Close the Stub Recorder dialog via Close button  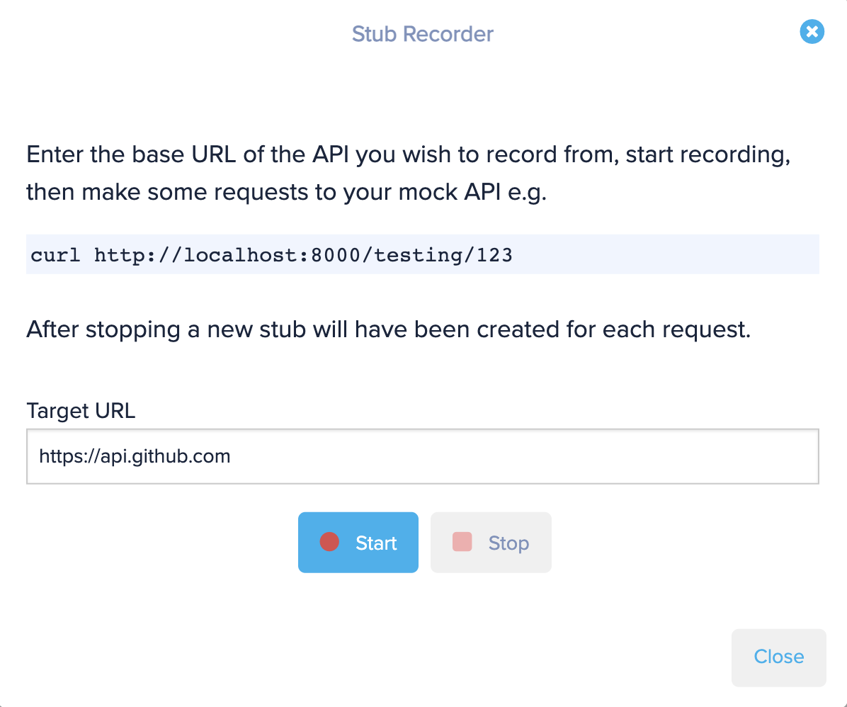pyautogui.click(x=779, y=657)
